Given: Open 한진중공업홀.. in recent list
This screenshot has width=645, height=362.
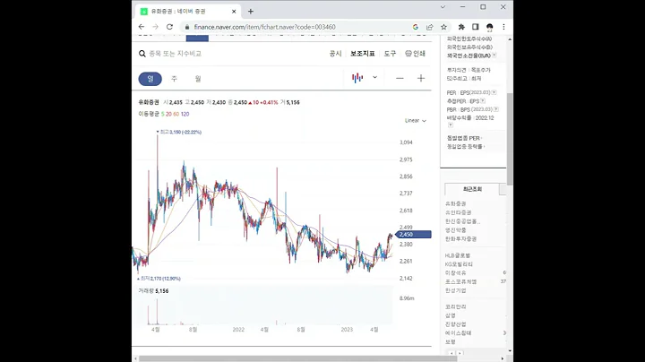Looking at the screenshot, I should 463,221.
